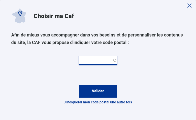Screen dimensions: 196x120
Task: Place the cursor in the blue-bordered text box
Action: point(98,61)
